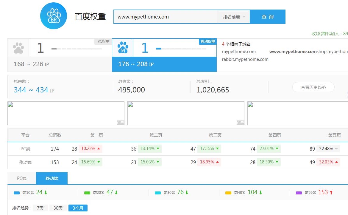The width and height of the screenshot is (348, 215).
Task: Click the green down arrow beside 15.69%
Action: coord(99,162)
